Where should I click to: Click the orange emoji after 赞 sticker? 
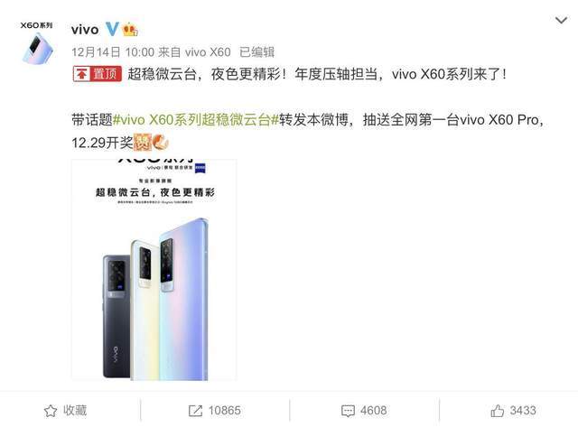coord(161,143)
